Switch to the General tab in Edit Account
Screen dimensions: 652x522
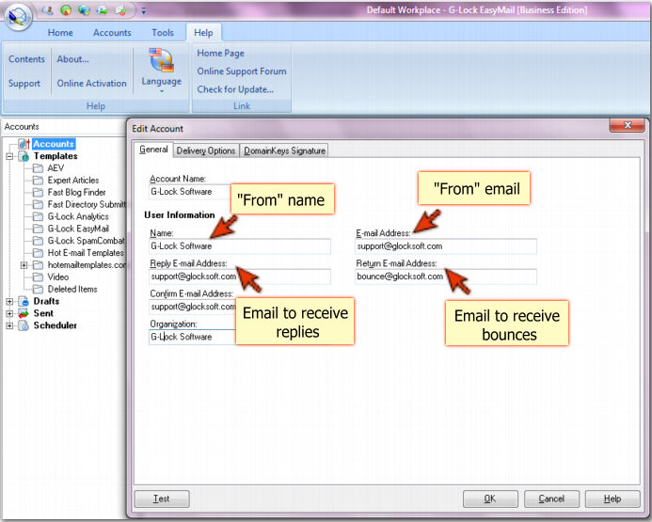coord(153,150)
